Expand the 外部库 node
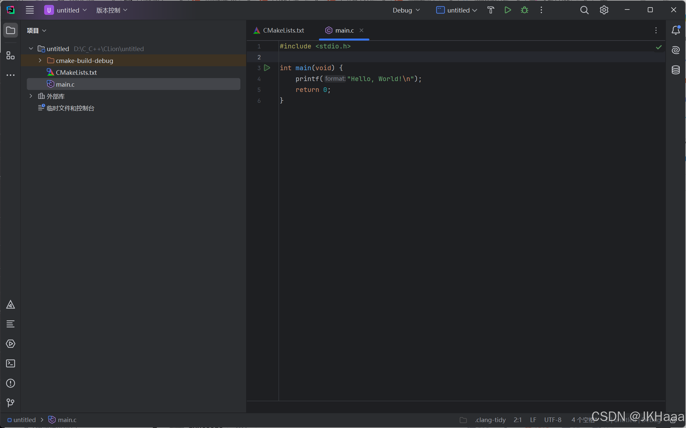Screen dimensions: 686x428 (31, 96)
